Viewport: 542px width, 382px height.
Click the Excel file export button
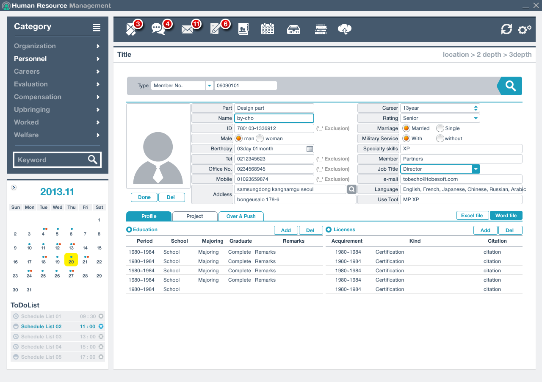tap(472, 215)
